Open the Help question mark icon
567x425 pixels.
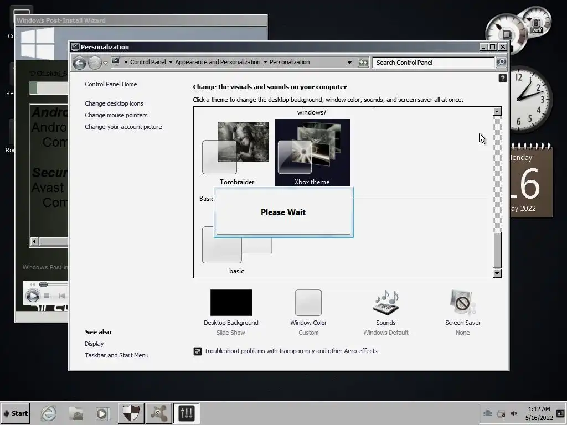(502, 78)
